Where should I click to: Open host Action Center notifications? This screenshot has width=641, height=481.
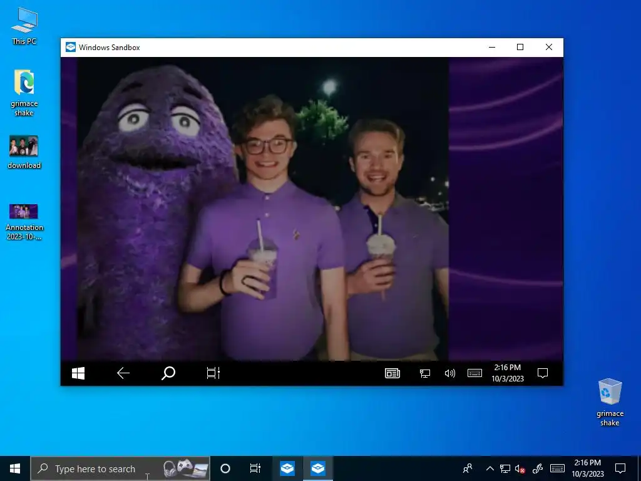(620, 468)
